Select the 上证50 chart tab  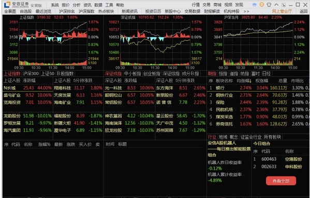48,74
